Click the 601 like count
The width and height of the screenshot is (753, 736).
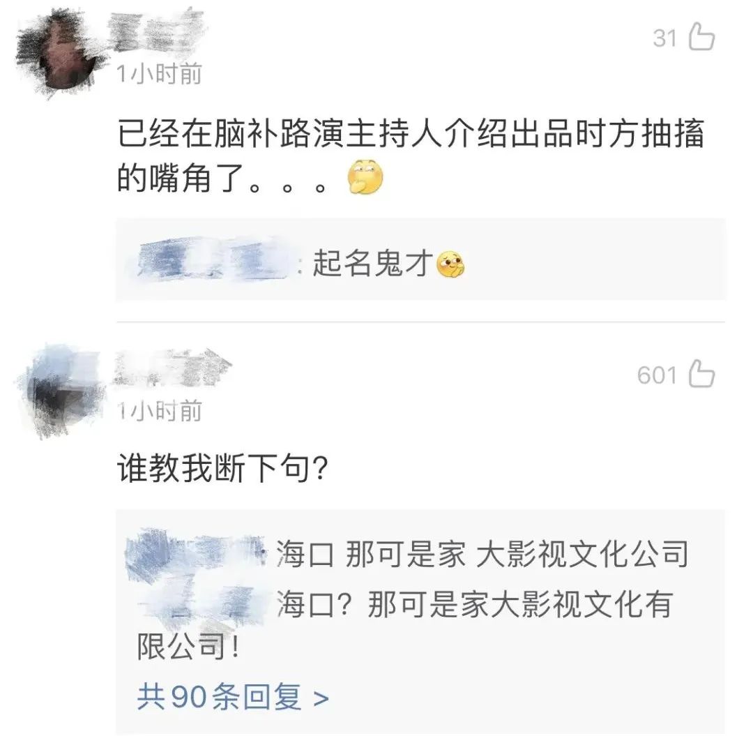pyautogui.click(x=657, y=375)
